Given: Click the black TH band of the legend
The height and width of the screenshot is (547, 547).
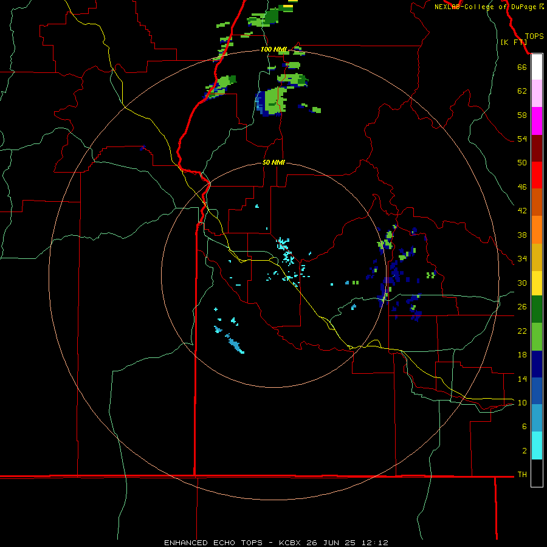Looking at the screenshot, I should (x=537, y=473).
